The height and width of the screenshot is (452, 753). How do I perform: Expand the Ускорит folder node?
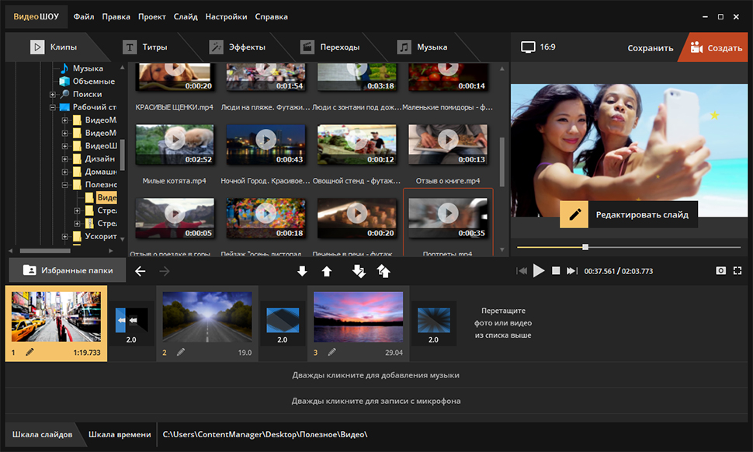pyautogui.click(x=65, y=236)
